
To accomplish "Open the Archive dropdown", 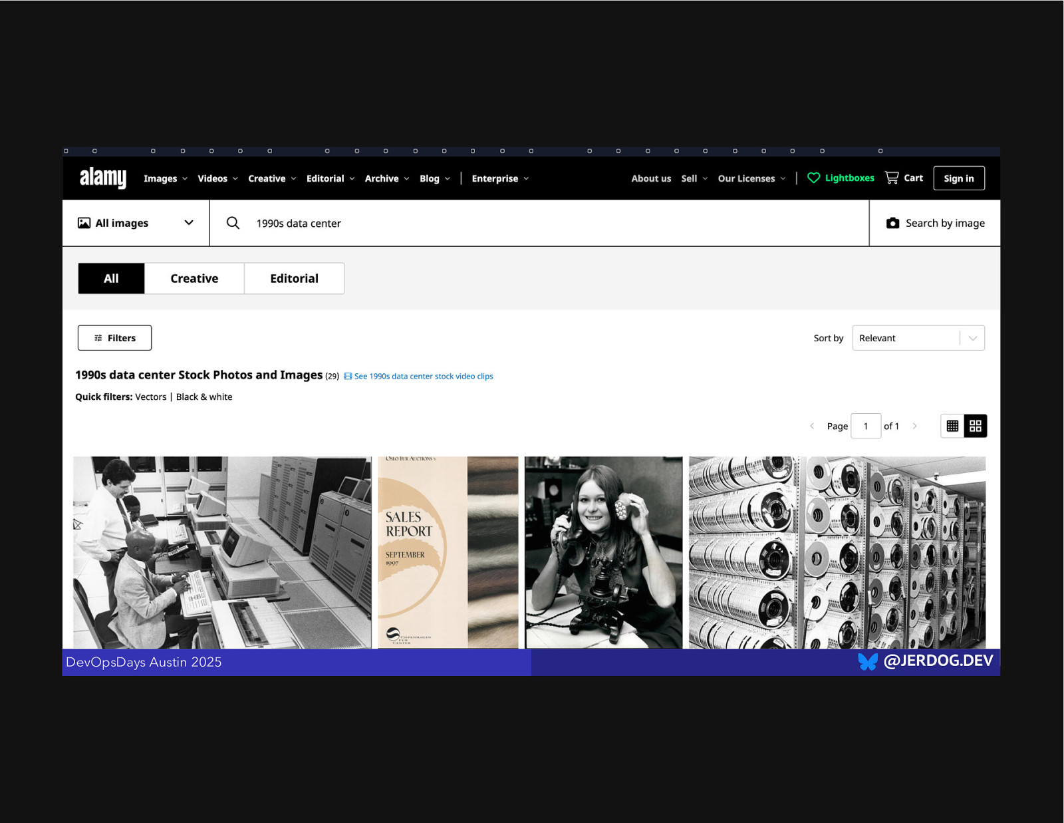I will (387, 178).
